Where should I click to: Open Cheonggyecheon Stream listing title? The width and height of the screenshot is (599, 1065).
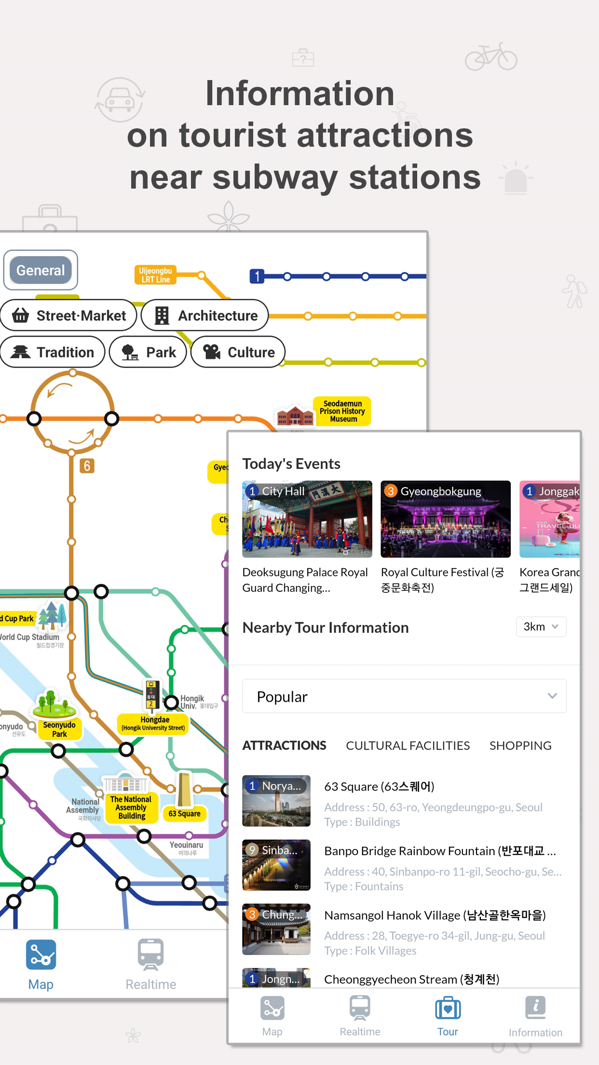pos(411,979)
